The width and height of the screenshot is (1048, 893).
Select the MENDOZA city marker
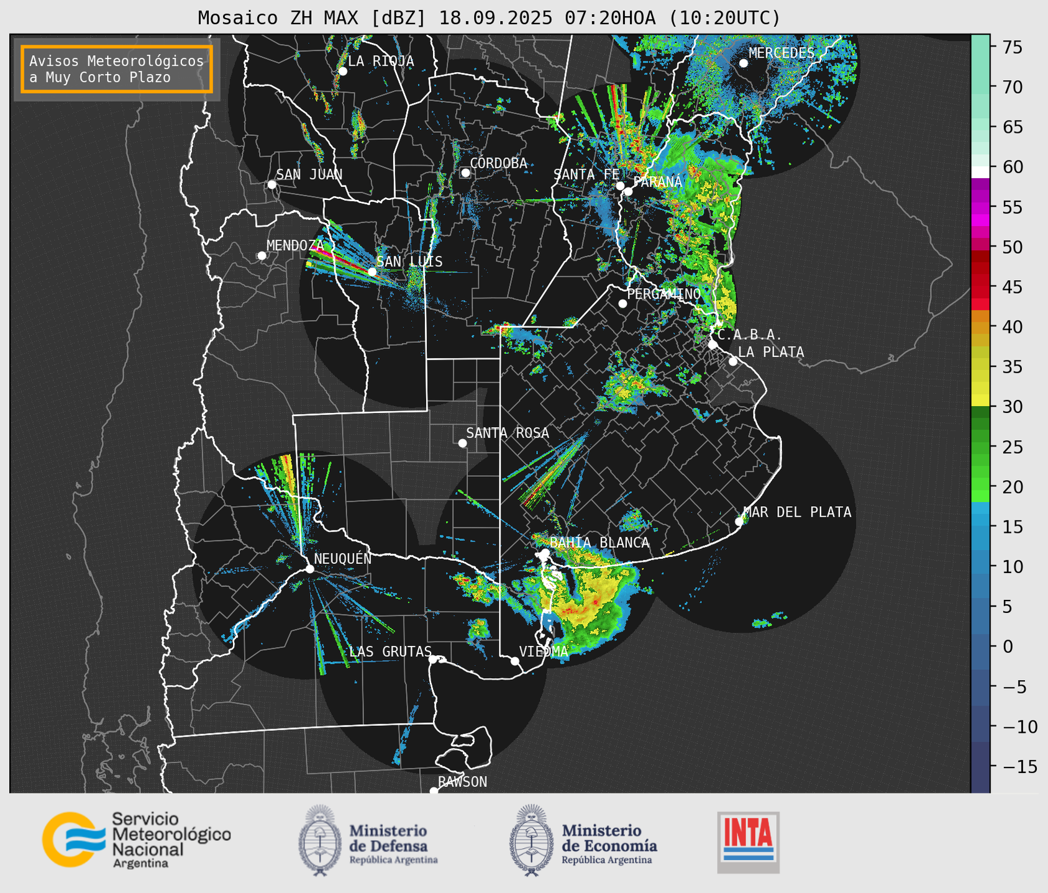pyautogui.click(x=262, y=256)
